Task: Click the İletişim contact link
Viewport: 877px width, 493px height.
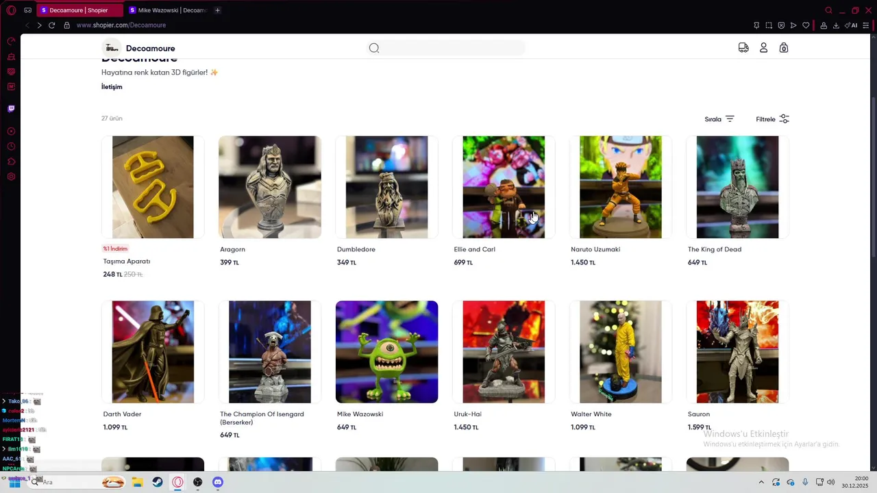Action: (112, 87)
